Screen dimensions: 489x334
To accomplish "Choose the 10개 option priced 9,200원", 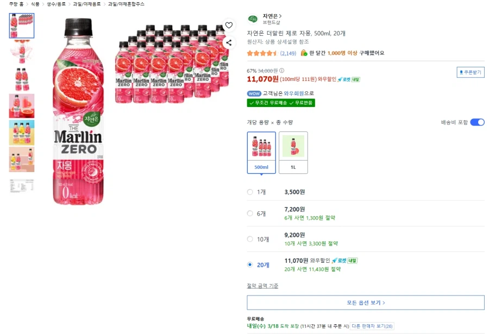I will pos(250,239).
